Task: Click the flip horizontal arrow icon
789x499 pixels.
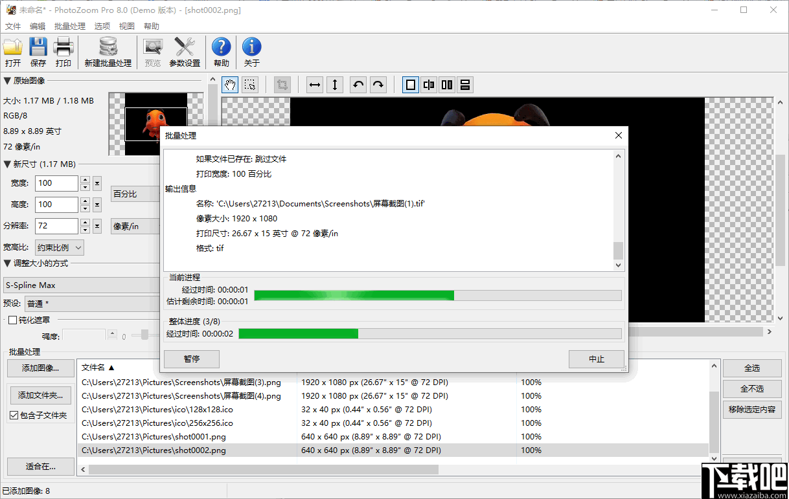Action: [314, 84]
